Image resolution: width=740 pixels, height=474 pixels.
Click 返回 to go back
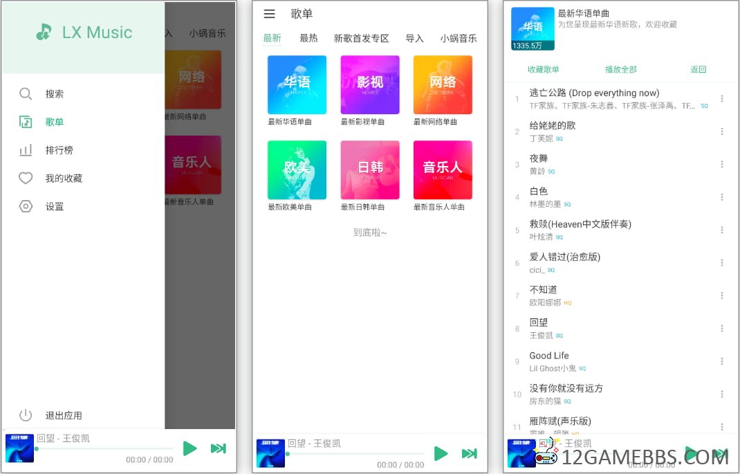point(699,70)
